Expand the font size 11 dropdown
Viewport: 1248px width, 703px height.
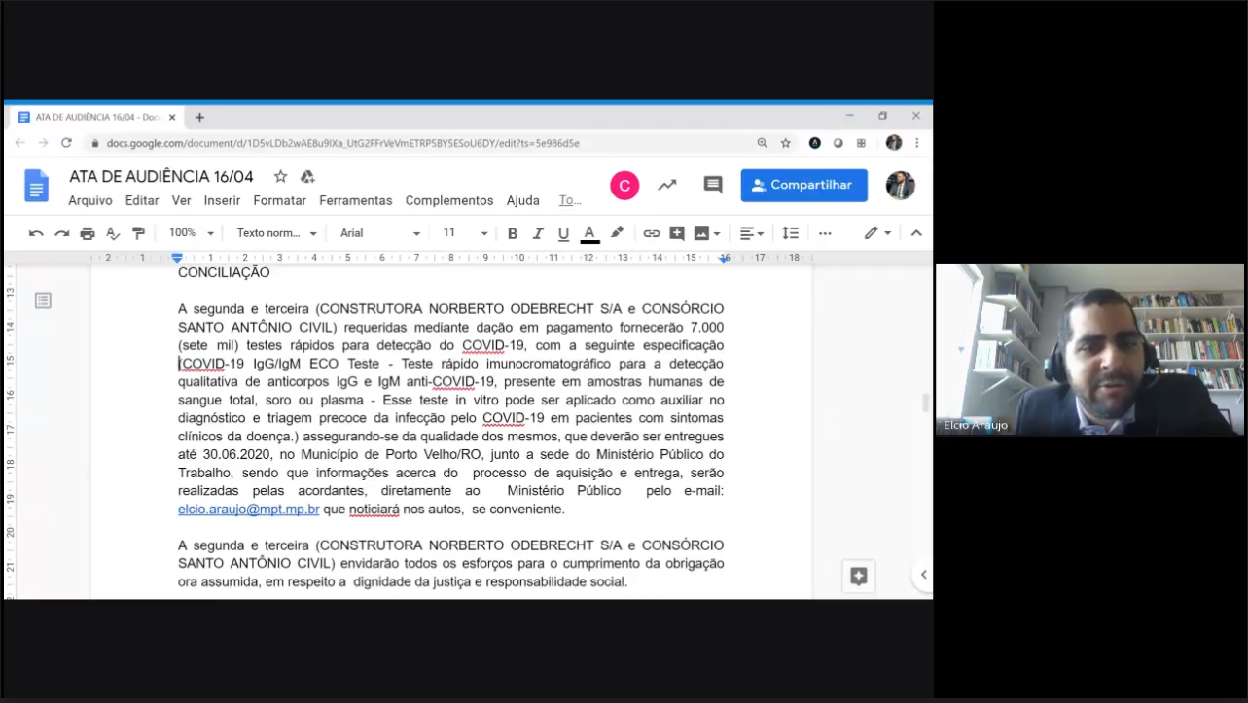click(x=465, y=233)
